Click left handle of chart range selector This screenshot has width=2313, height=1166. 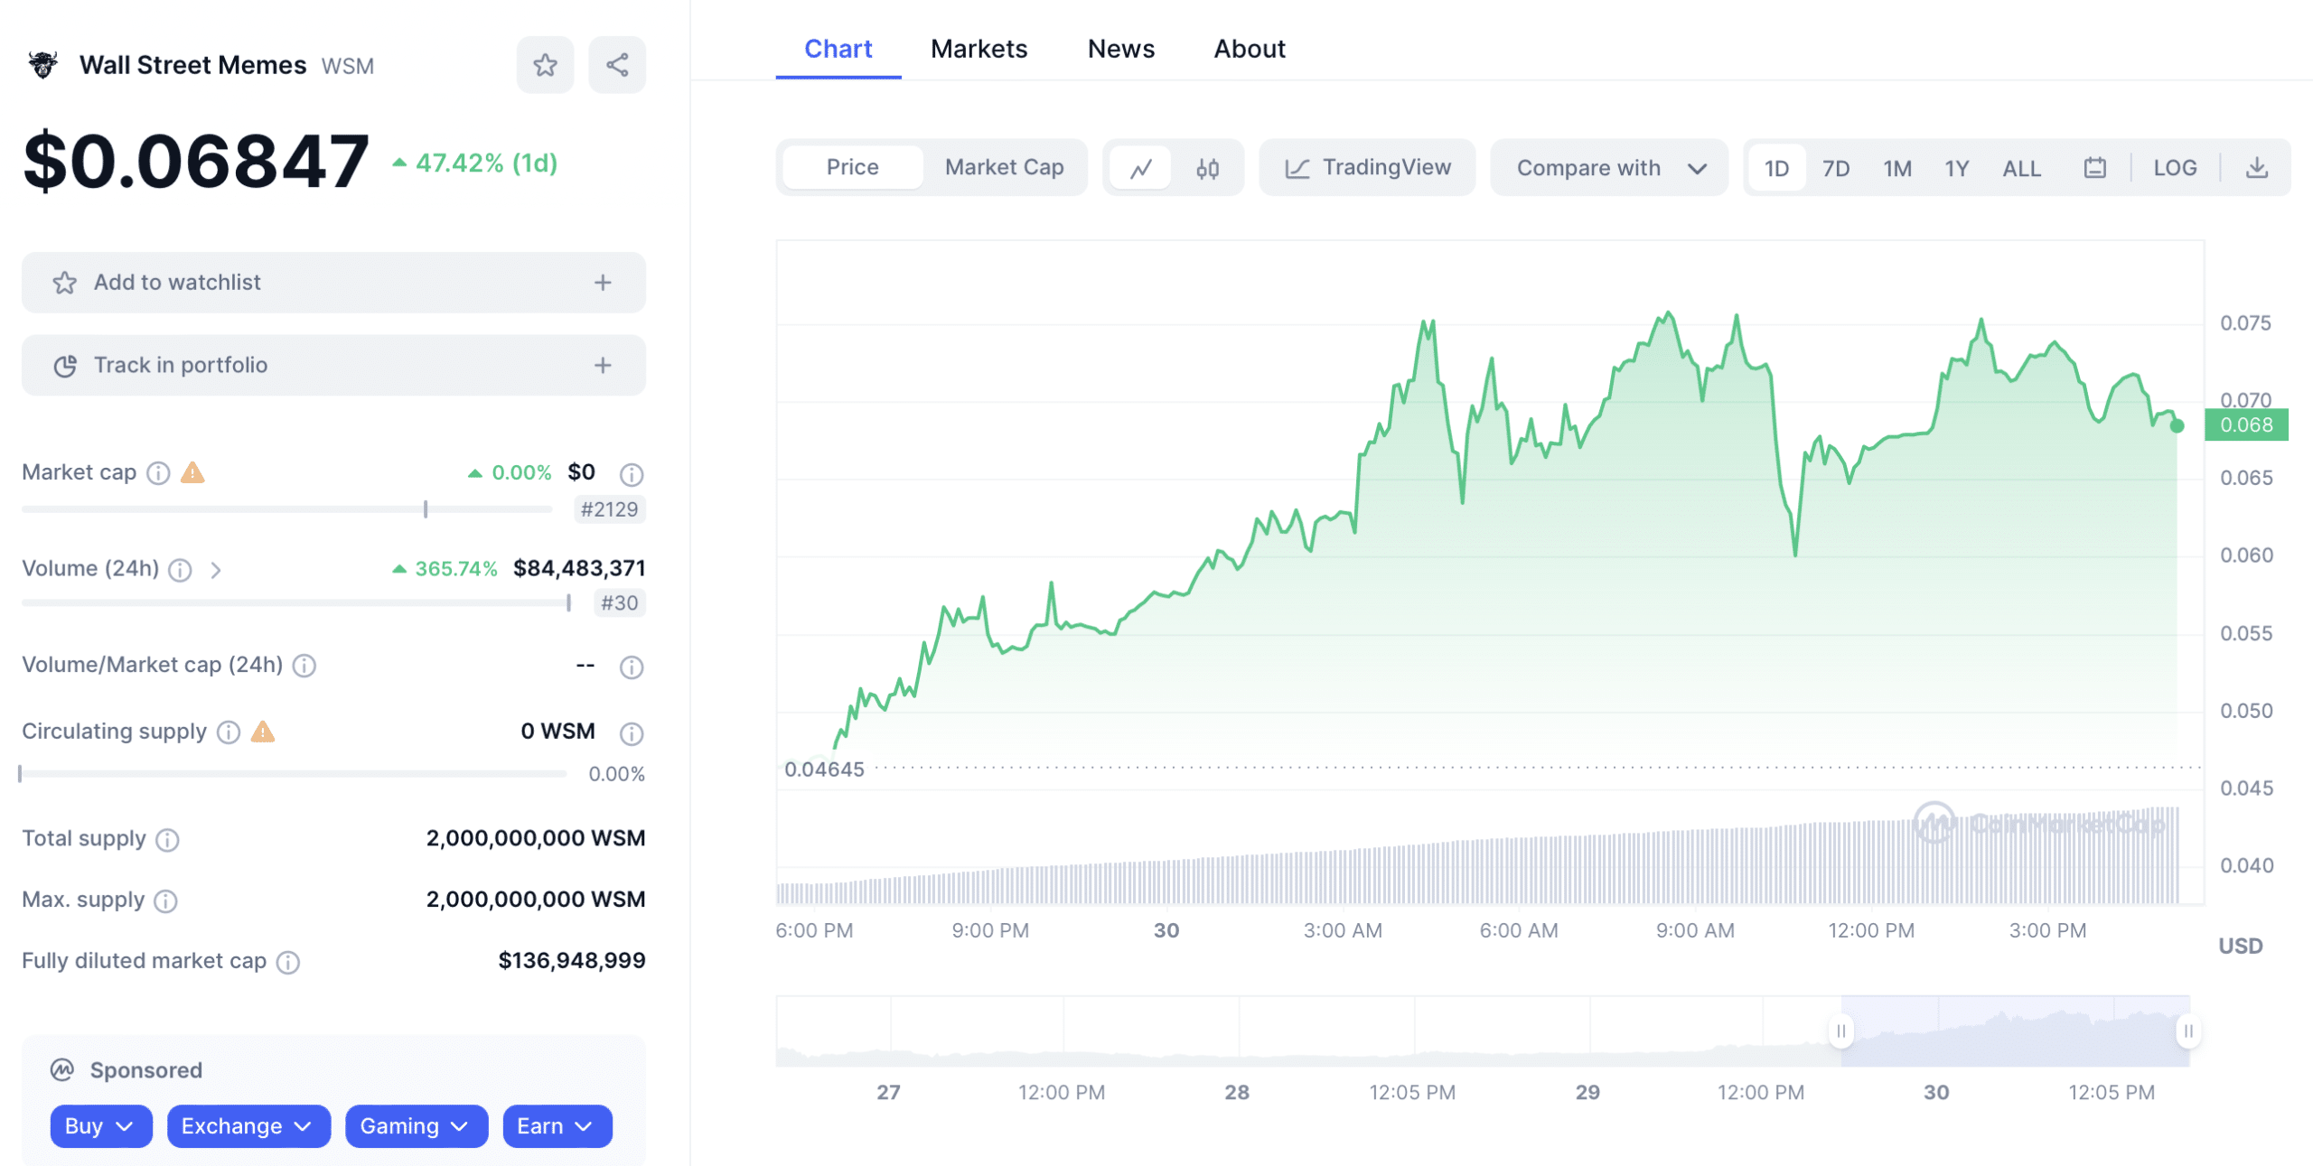(x=1840, y=1031)
